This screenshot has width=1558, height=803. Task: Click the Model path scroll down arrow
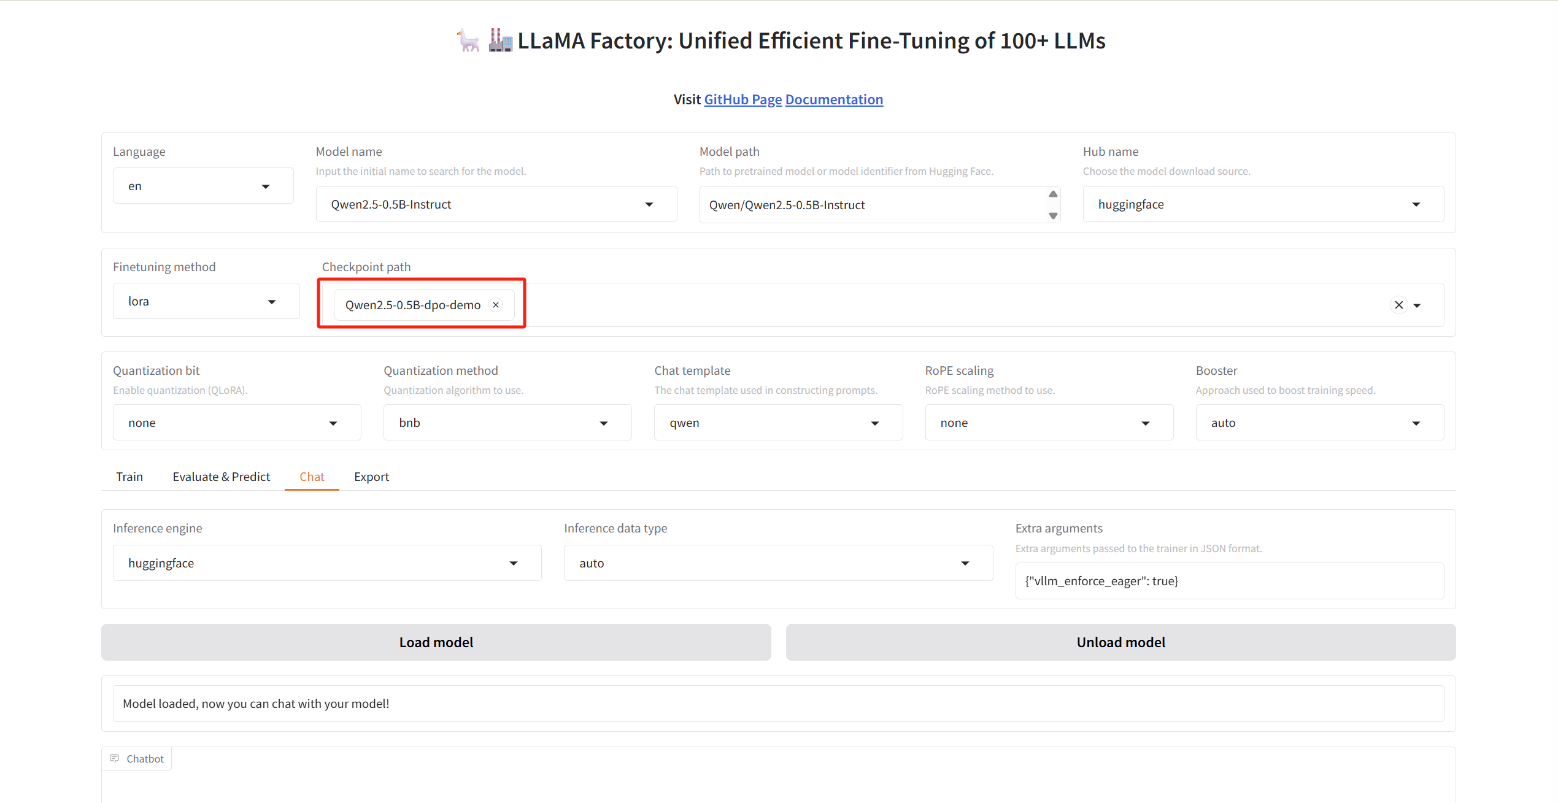pos(1053,215)
